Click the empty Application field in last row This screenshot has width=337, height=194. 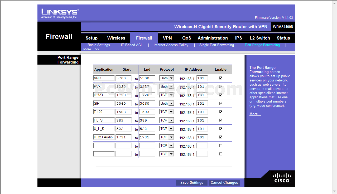[x=104, y=154]
